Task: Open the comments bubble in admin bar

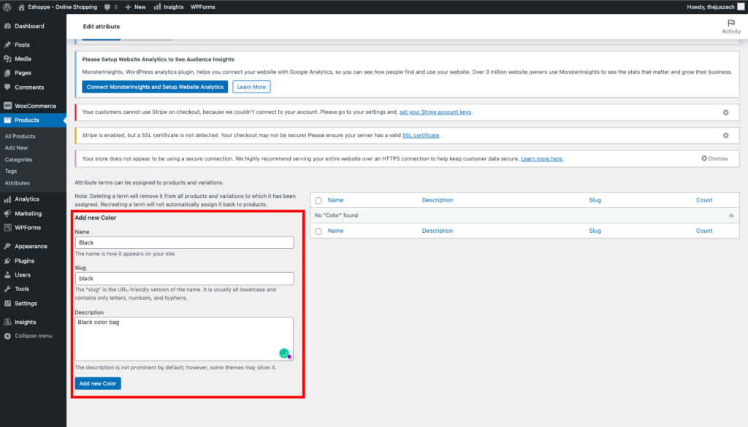Action: pos(107,7)
